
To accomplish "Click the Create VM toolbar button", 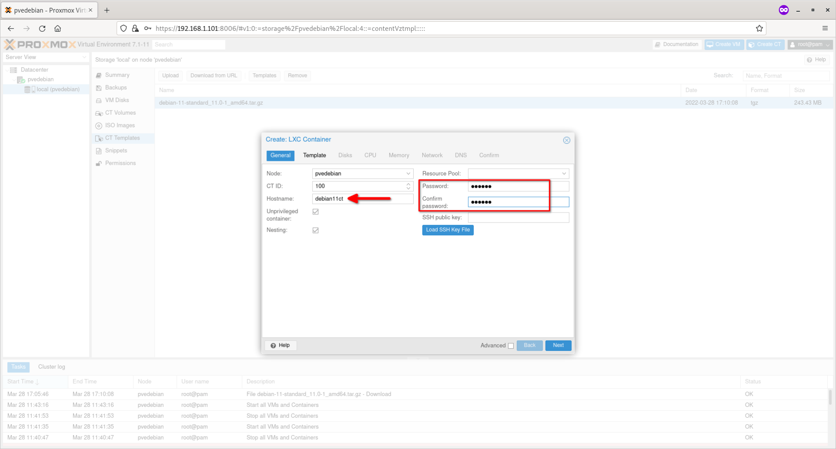I will 724,44.
